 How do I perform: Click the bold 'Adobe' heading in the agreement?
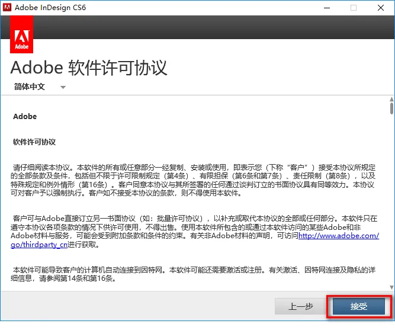25,117
